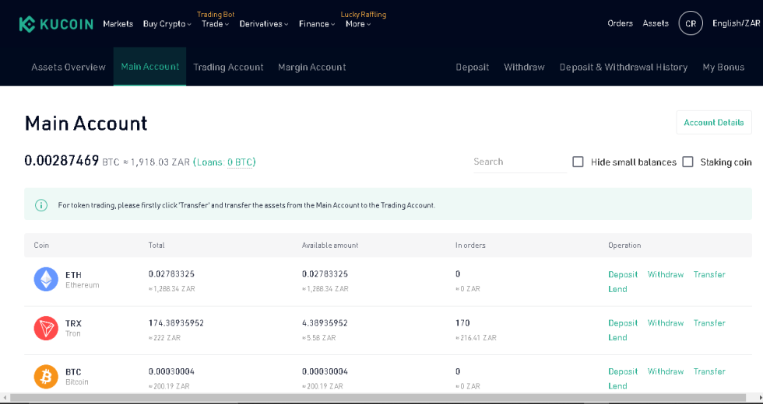Open the Deposit page tab

click(x=472, y=67)
